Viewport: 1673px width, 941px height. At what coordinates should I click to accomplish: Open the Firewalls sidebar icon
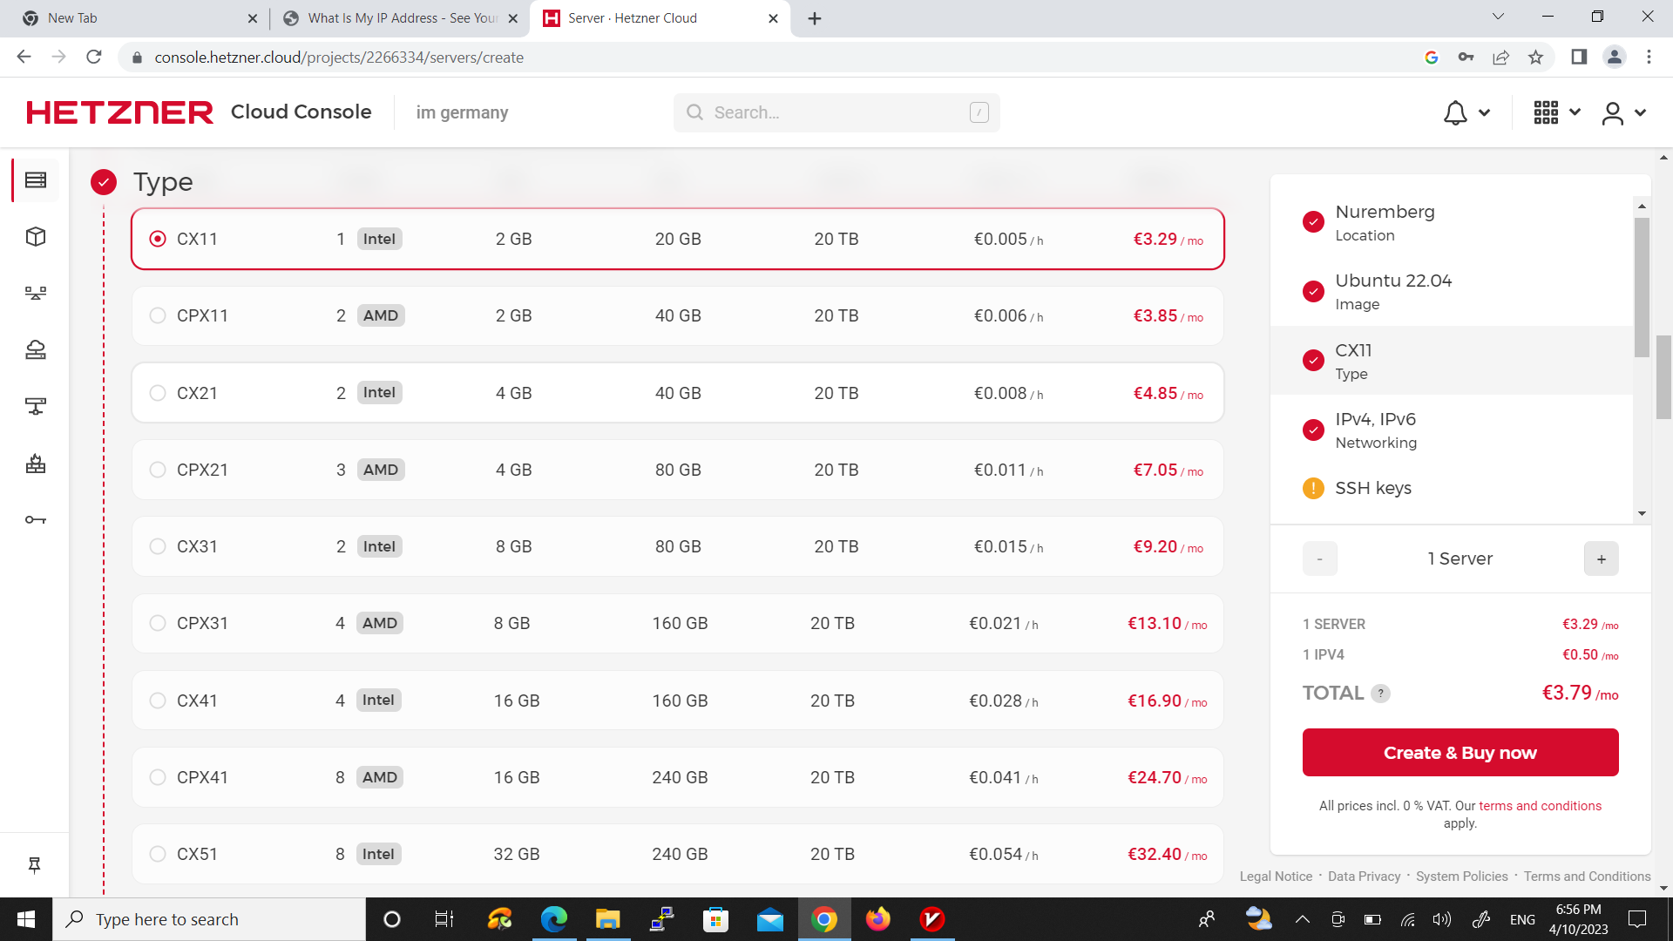36,464
